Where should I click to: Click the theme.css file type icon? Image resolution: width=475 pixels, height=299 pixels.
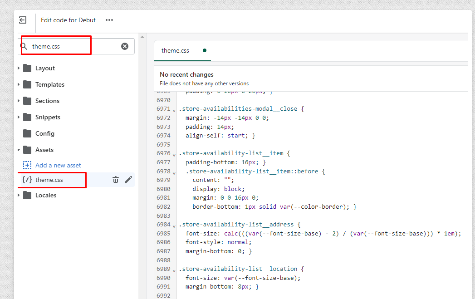27,180
